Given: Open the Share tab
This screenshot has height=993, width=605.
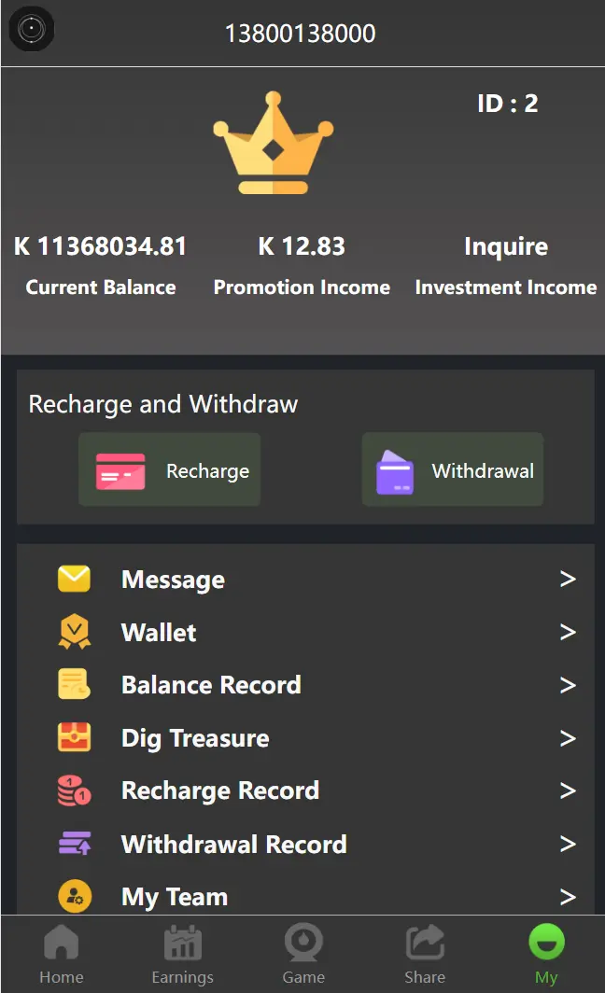Looking at the screenshot, I should click(x=425, y=955).
